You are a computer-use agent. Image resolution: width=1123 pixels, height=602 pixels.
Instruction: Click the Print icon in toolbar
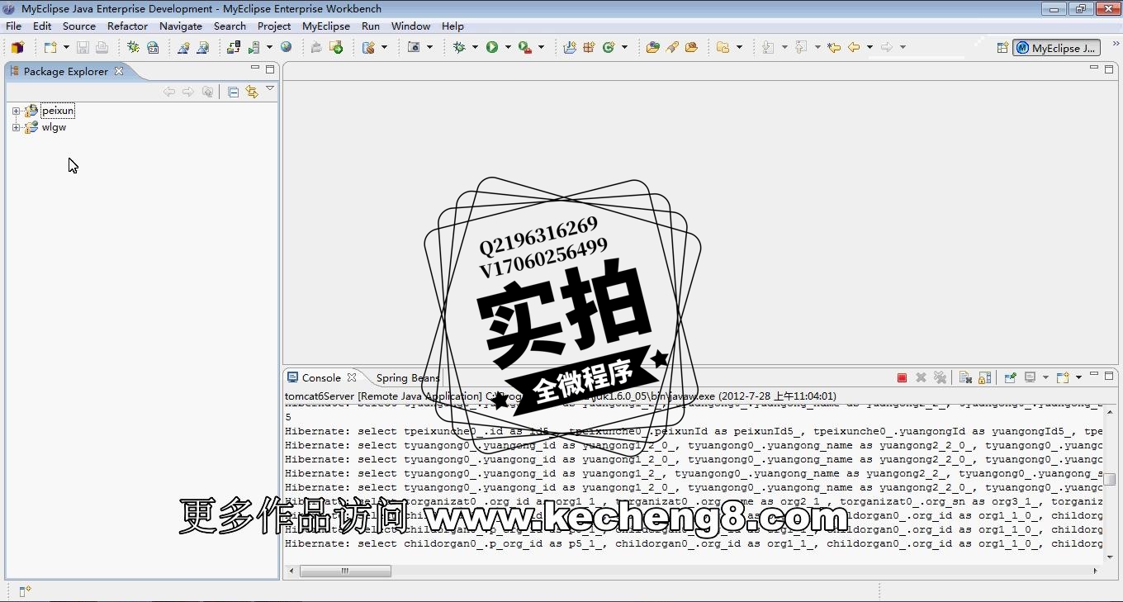pyautogui.click(x=102, y=47)
